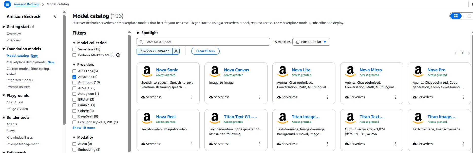Go to next results page arrow
Screen dimensions: 473x153
click(469, 53)
